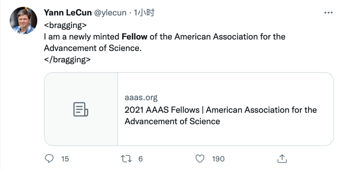Click the tweet text mentioning Advancement of Science
The image size is (342, 170).
point(92,48)
